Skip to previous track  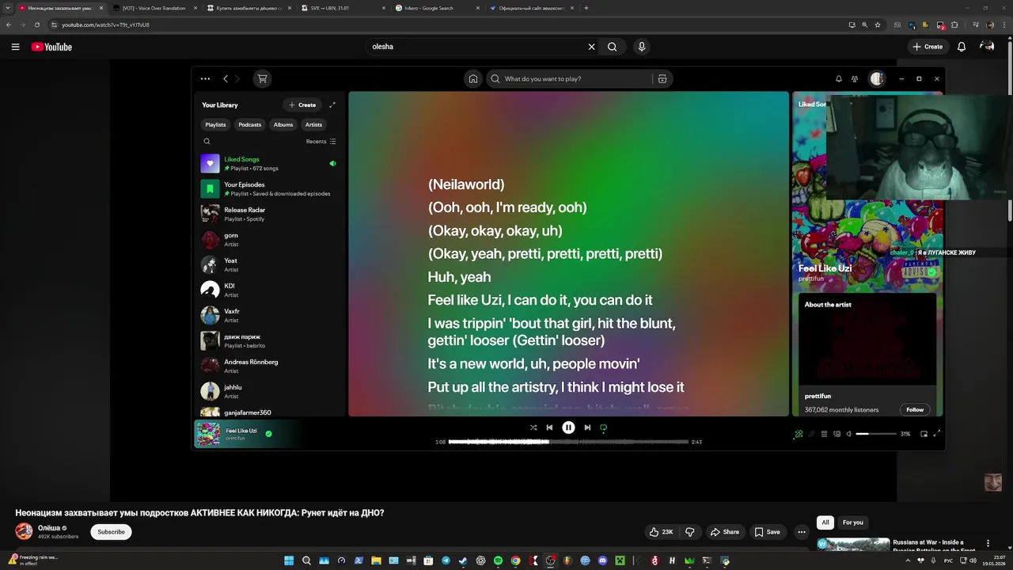click(549, 427)
